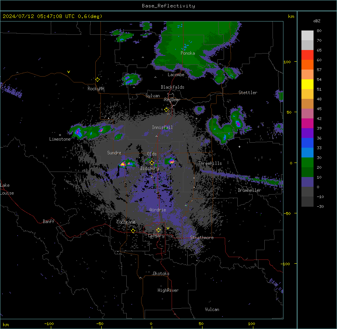Click the Olds label
337x329 pixels.
[x=152, y=154]
